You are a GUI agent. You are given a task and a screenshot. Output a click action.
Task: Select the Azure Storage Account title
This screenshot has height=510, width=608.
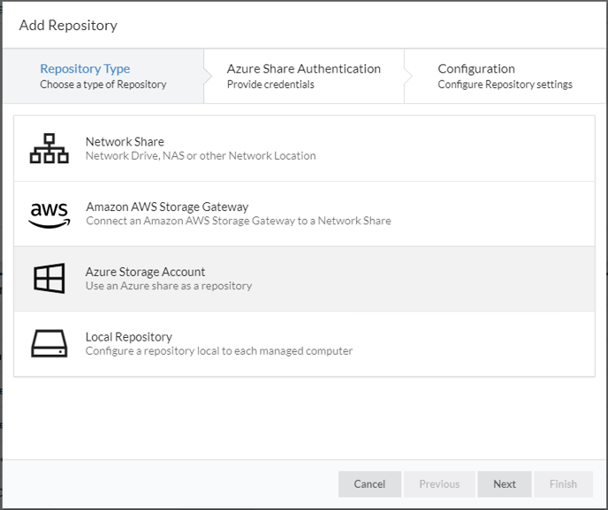(x=146, y=272)
